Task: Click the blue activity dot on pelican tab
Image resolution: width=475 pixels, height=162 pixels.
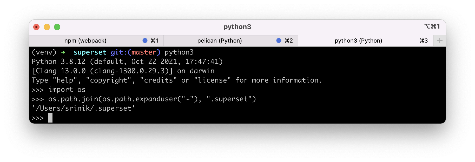Action: click(x=279, y=40)
